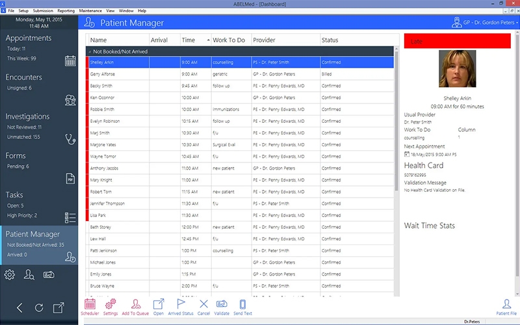The width and height of the screenshot is (520, 325).
Task: Open the Reporting menu
Action: 66,11
